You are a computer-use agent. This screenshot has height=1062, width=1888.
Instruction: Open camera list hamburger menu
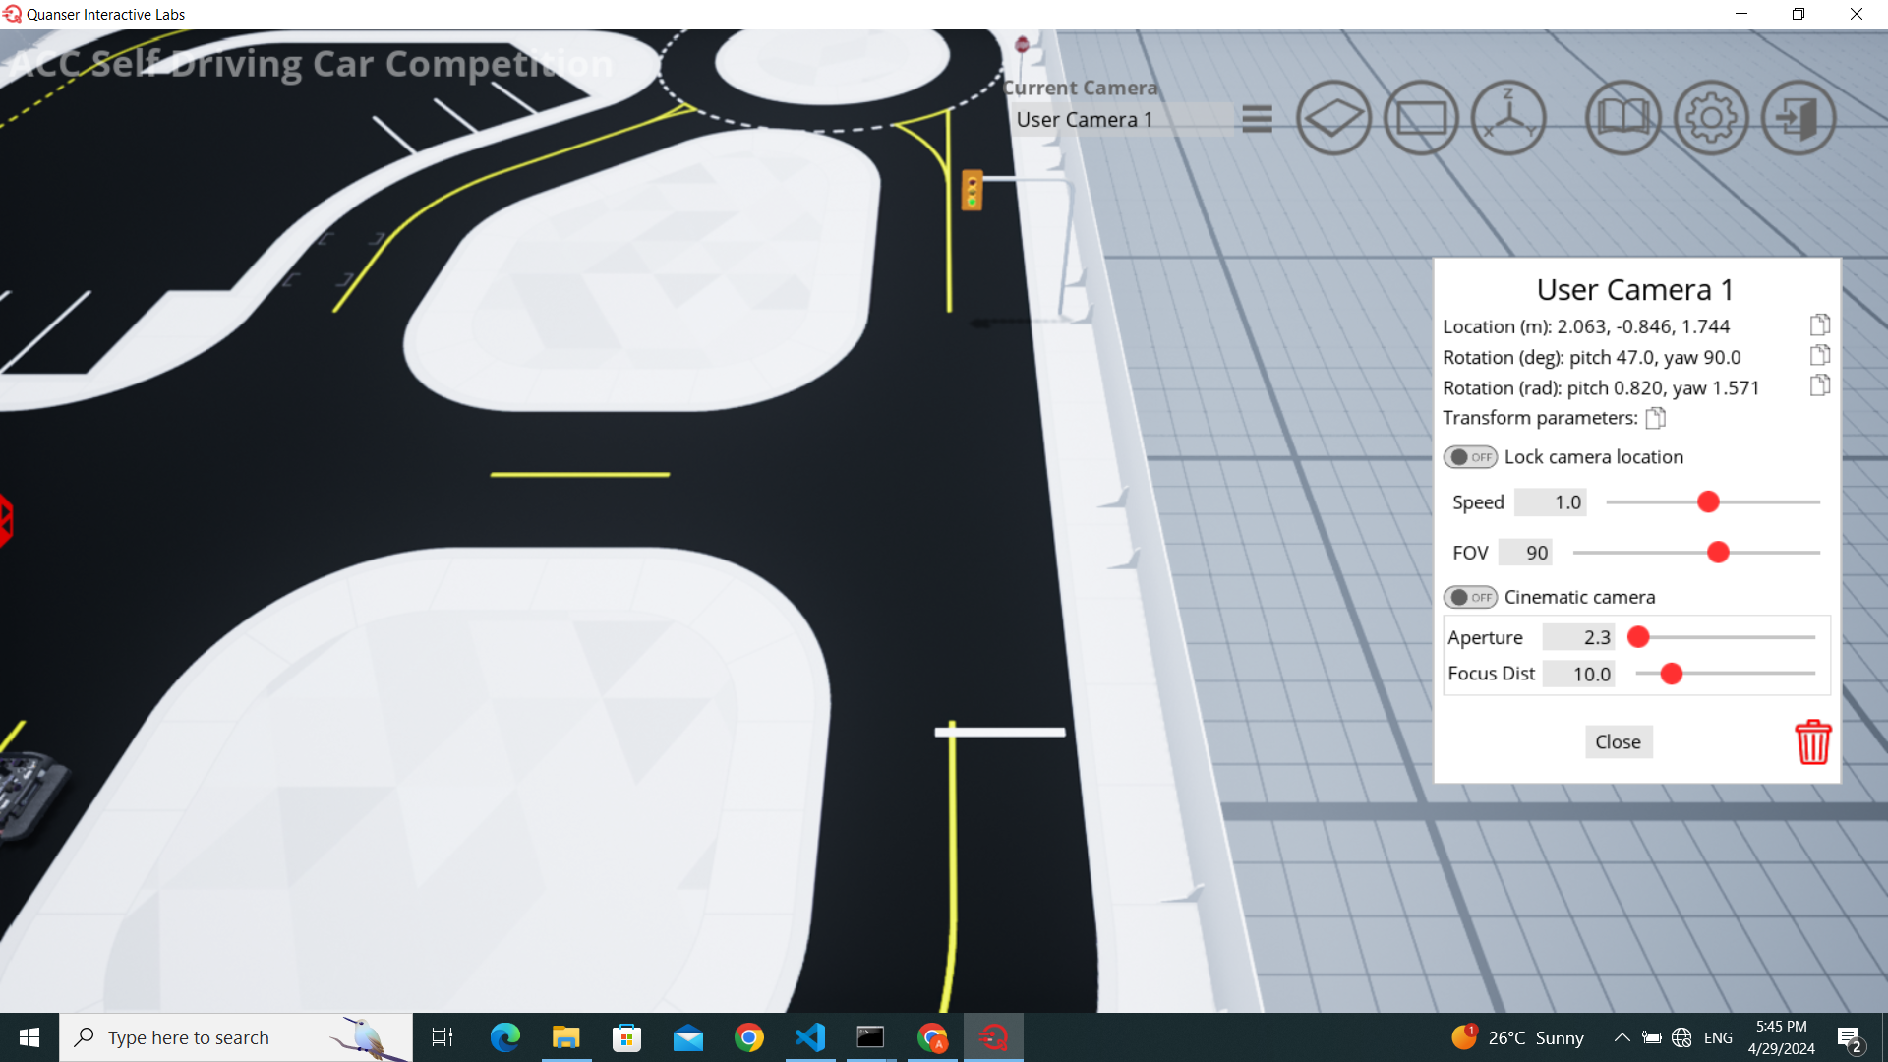click(x=1257, y=119)
